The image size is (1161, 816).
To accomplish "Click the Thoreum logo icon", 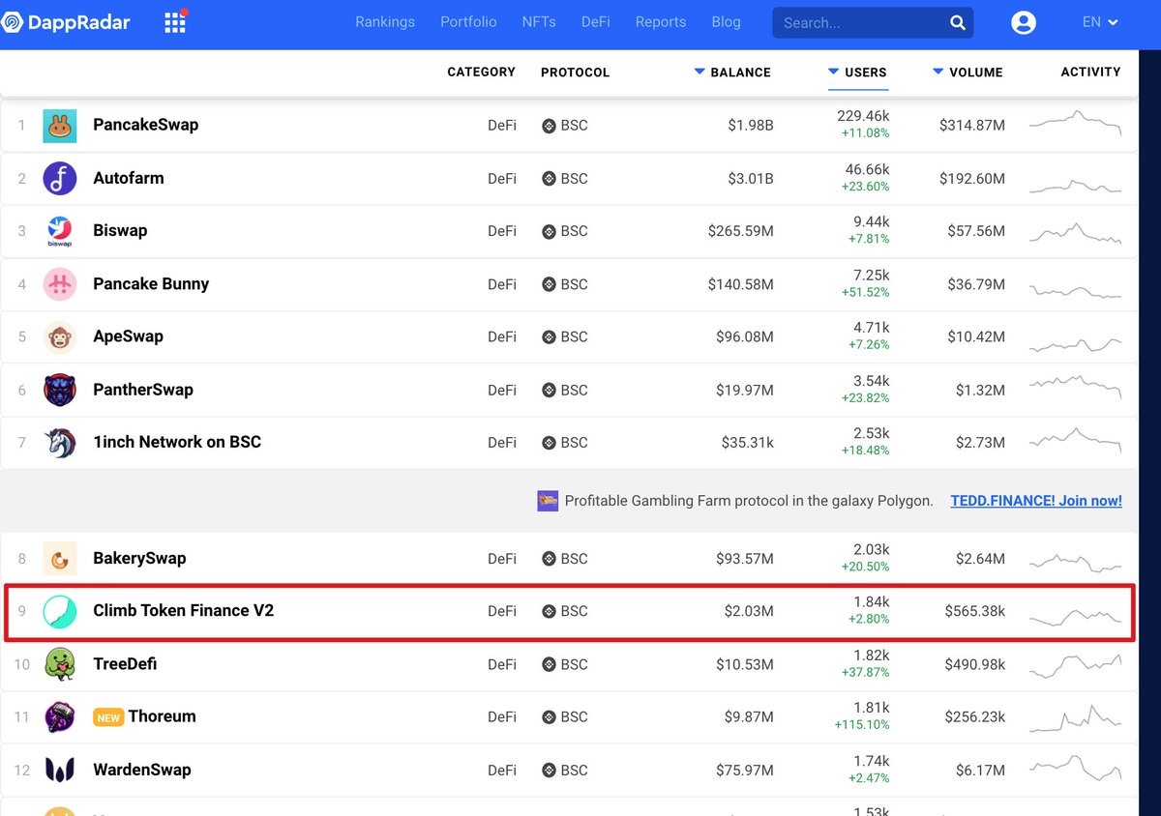I will click(x=60, y=716).
